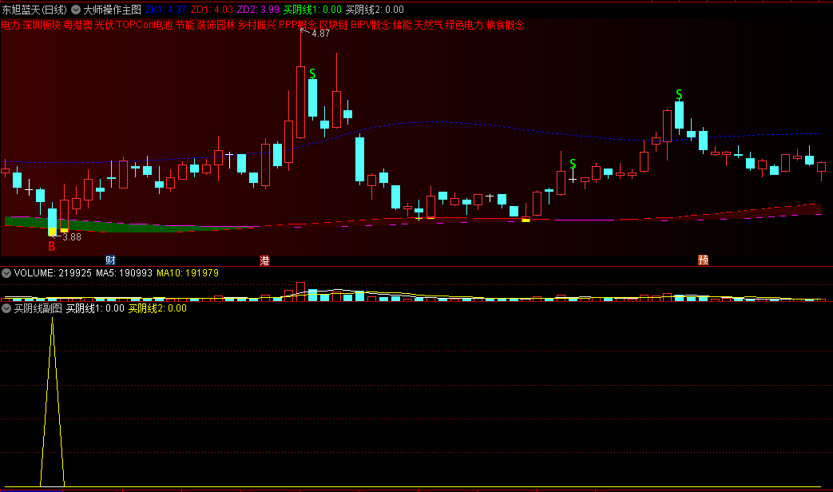Click the tallest red candle at 4.87 high
833x492 pixels.
pyautogui.click(x=300, y=101)
